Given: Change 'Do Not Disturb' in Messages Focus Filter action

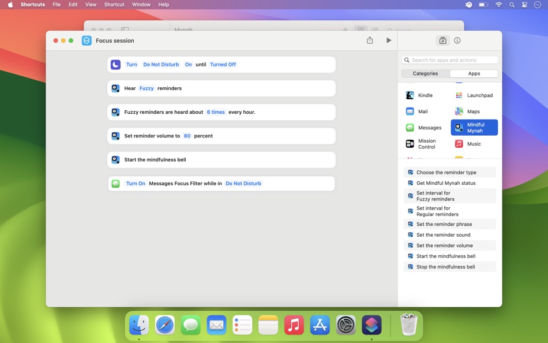Looking at the screenshot, I should 243,184.
